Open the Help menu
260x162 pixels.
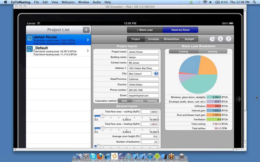pyautogui.click(x=108, y=2)
